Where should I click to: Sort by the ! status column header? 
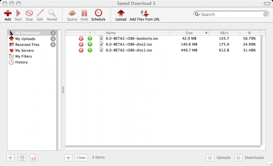click(x=90, y=33)
